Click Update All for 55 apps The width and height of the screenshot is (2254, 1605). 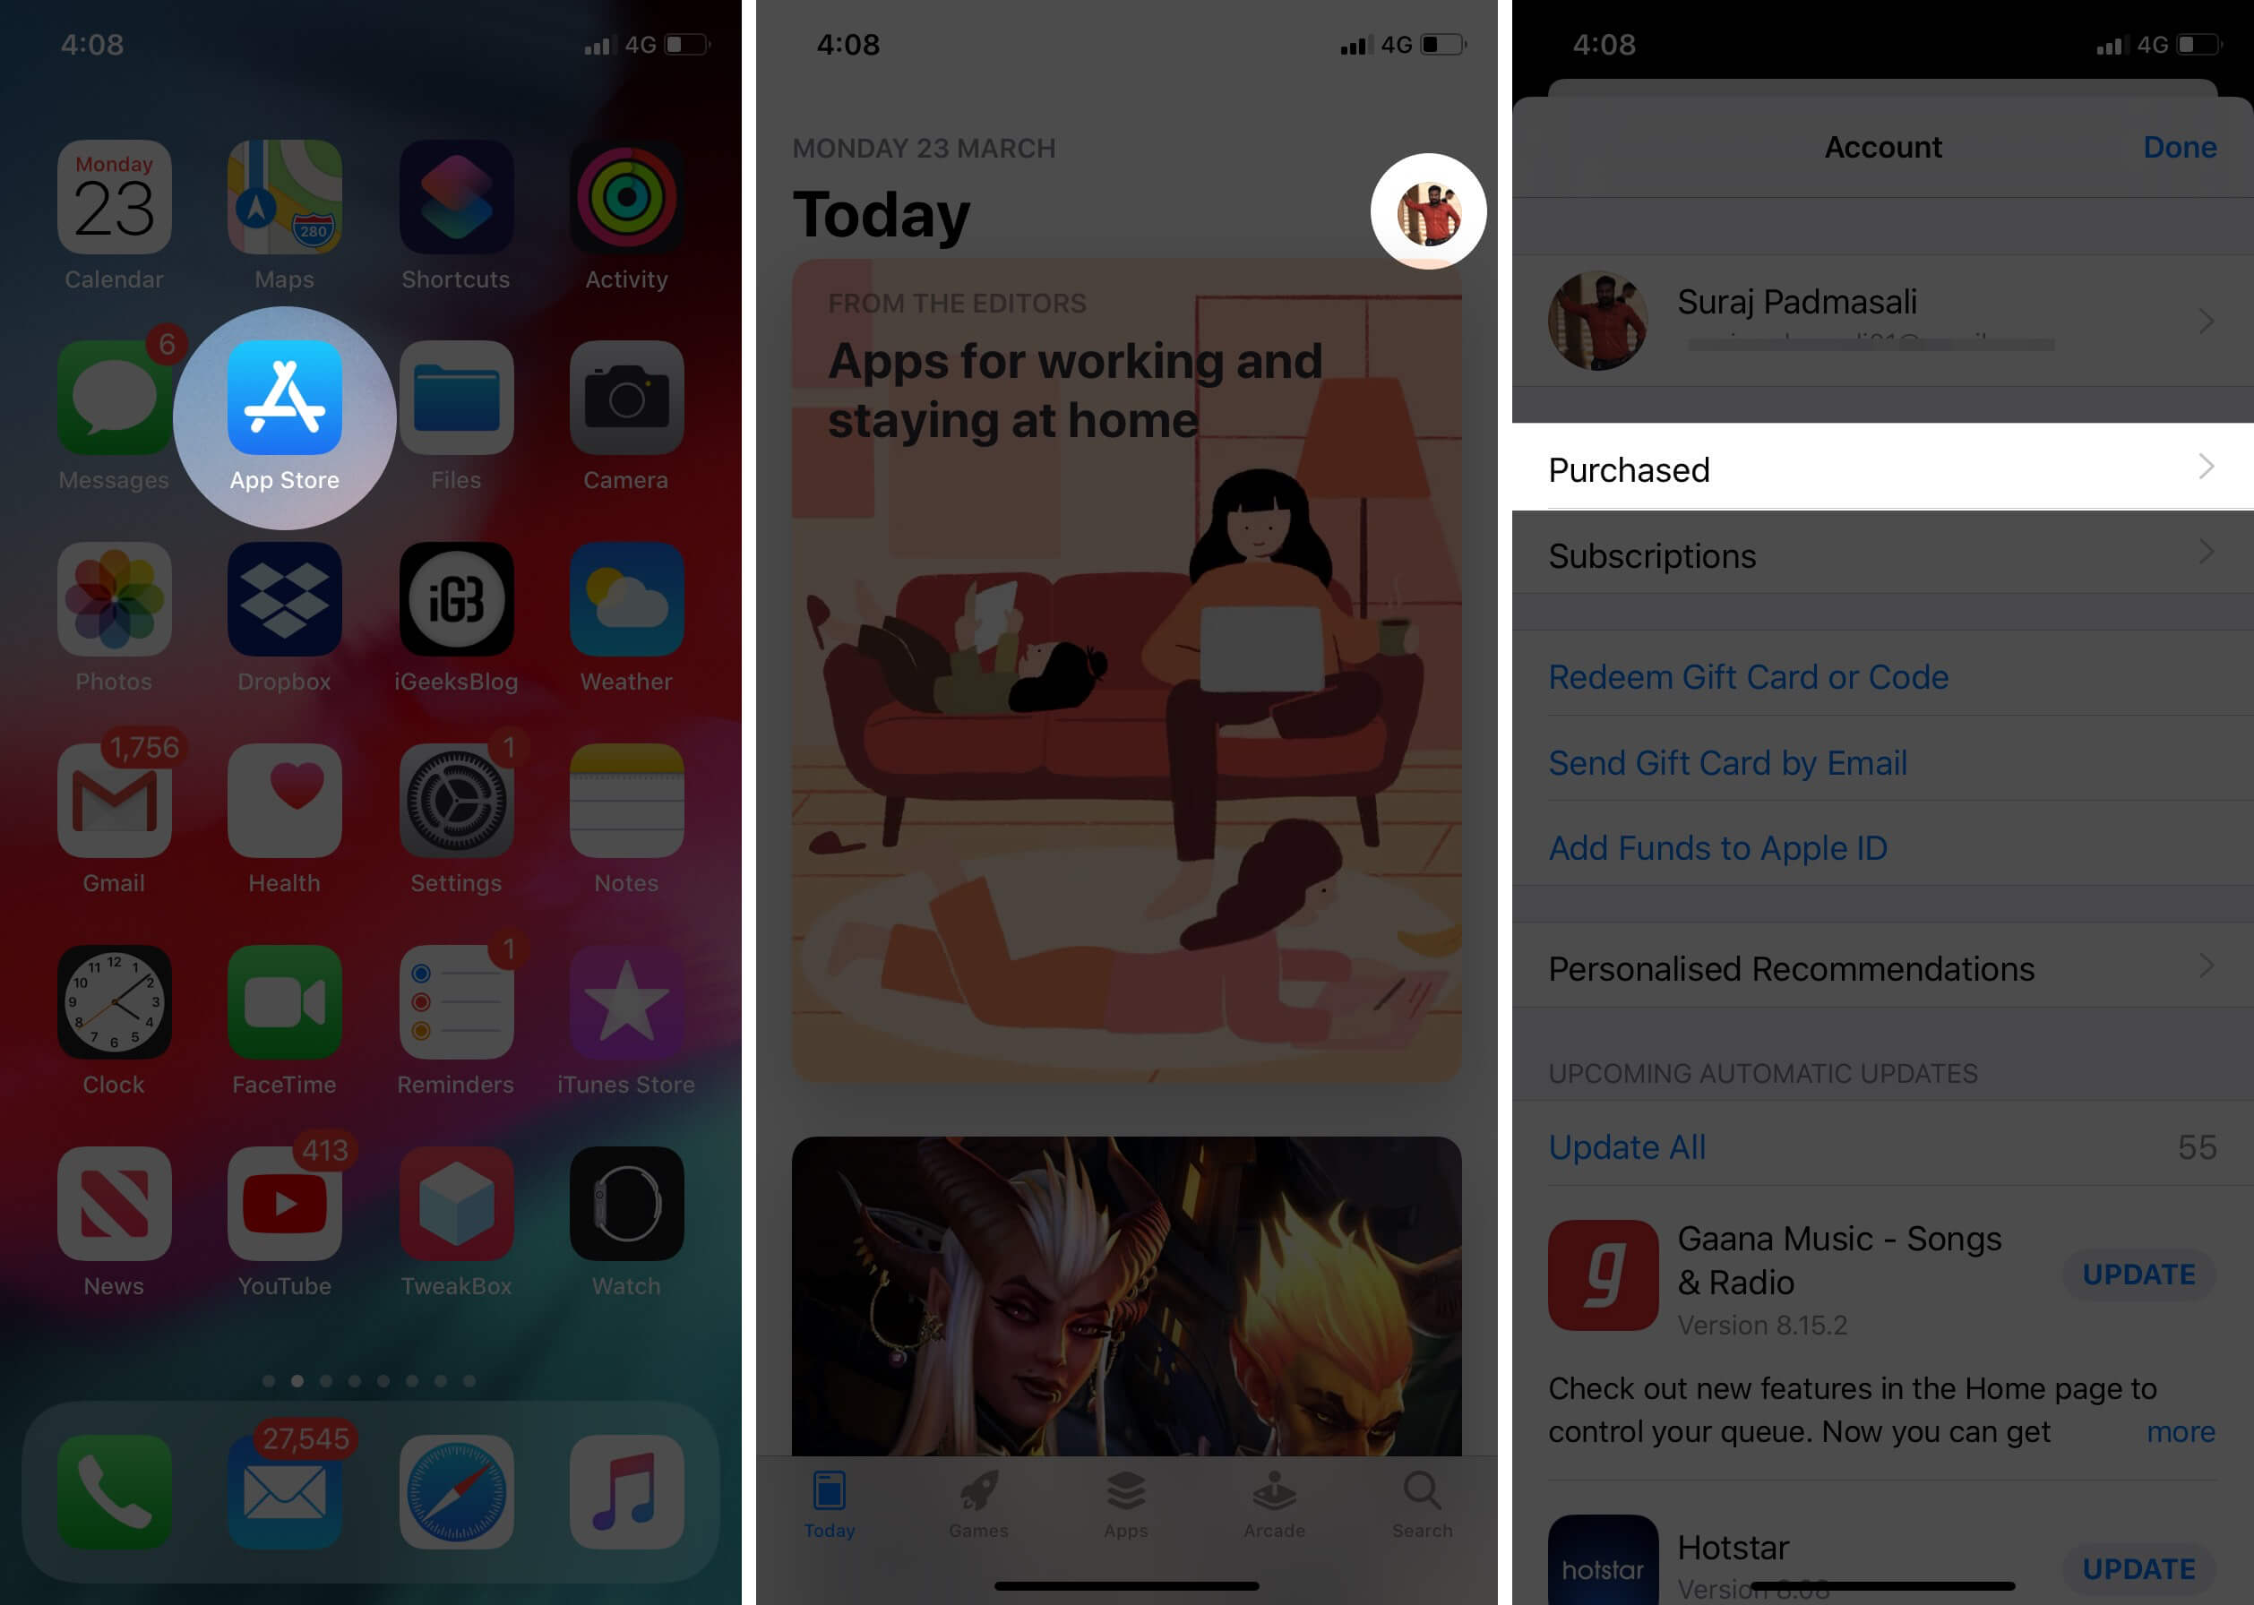point(1627,1145)
